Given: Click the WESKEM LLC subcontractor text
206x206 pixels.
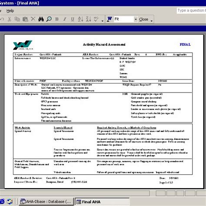Looking at the screenshot, I should (x=48, y=58).
